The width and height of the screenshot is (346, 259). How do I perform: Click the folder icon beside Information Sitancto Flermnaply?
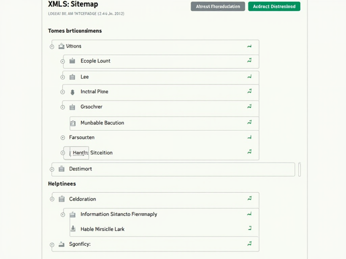click(x=73, y=214)
